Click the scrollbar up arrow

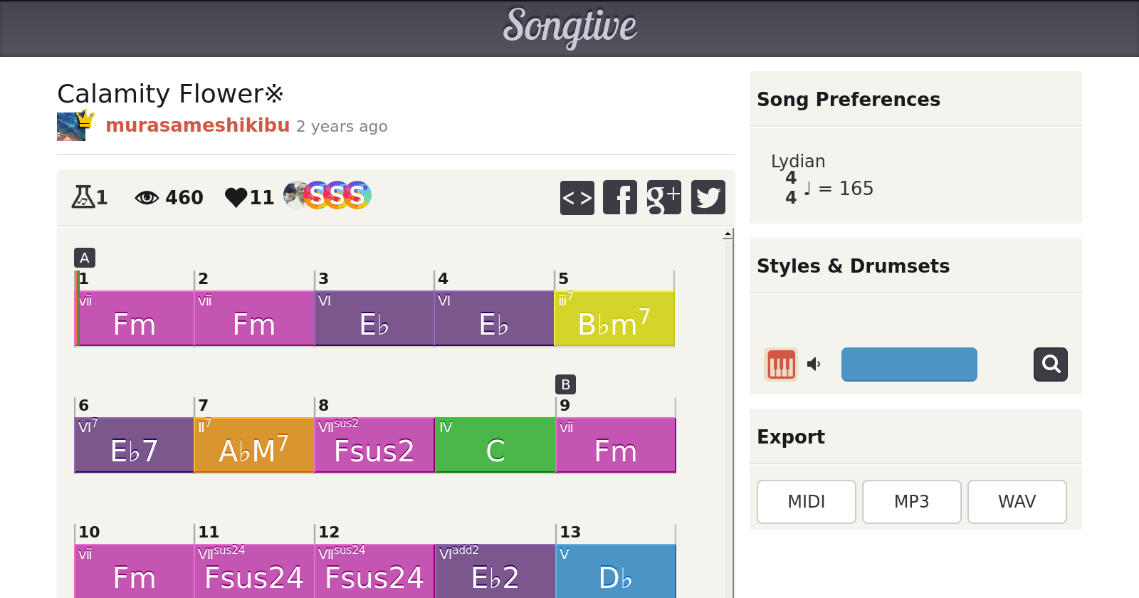[728, 234]
